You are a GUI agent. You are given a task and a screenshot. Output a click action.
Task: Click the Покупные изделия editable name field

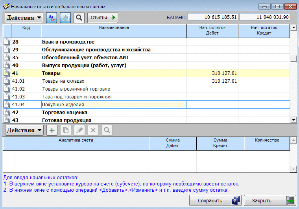114,104
